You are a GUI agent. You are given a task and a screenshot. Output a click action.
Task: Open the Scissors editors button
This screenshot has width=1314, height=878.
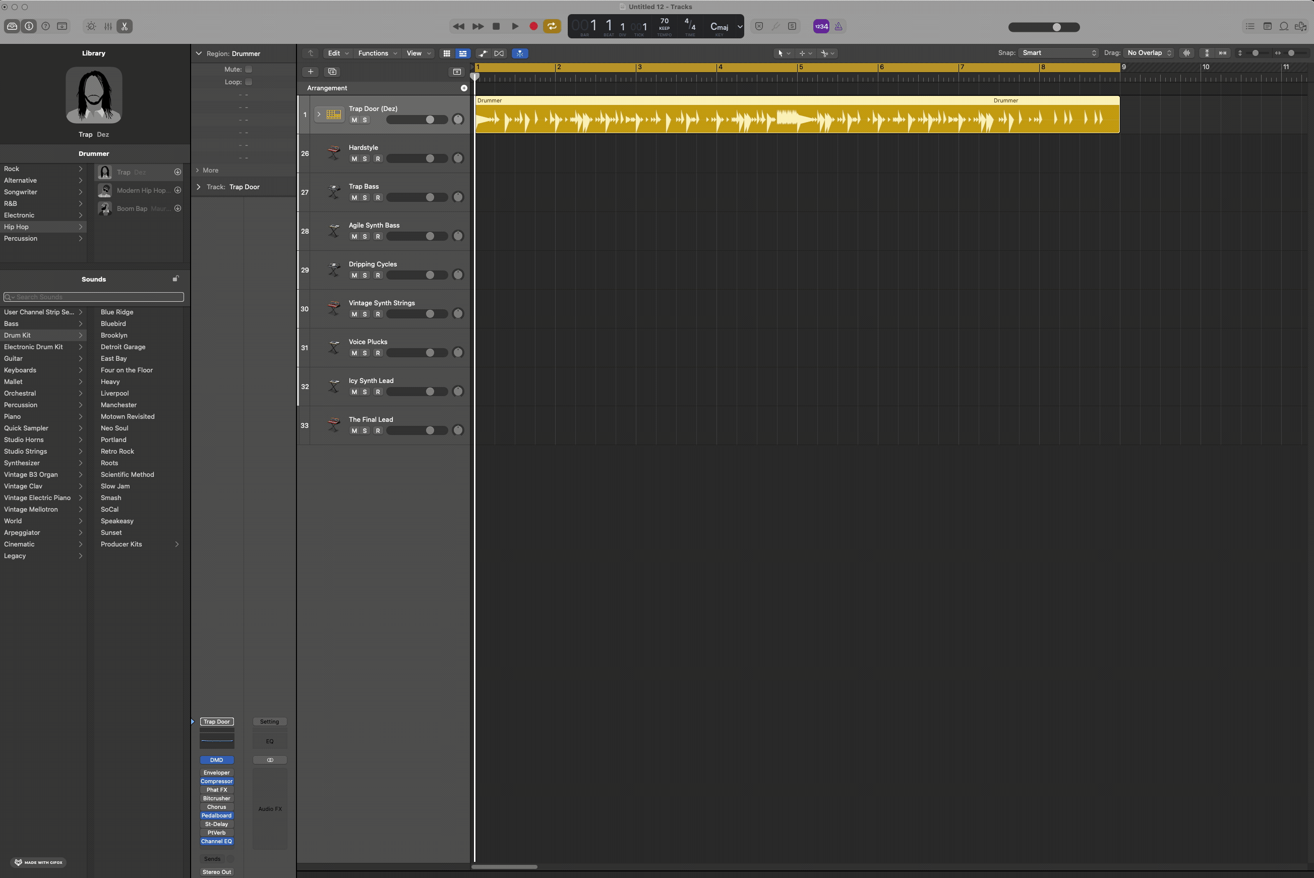pos(124,26)
